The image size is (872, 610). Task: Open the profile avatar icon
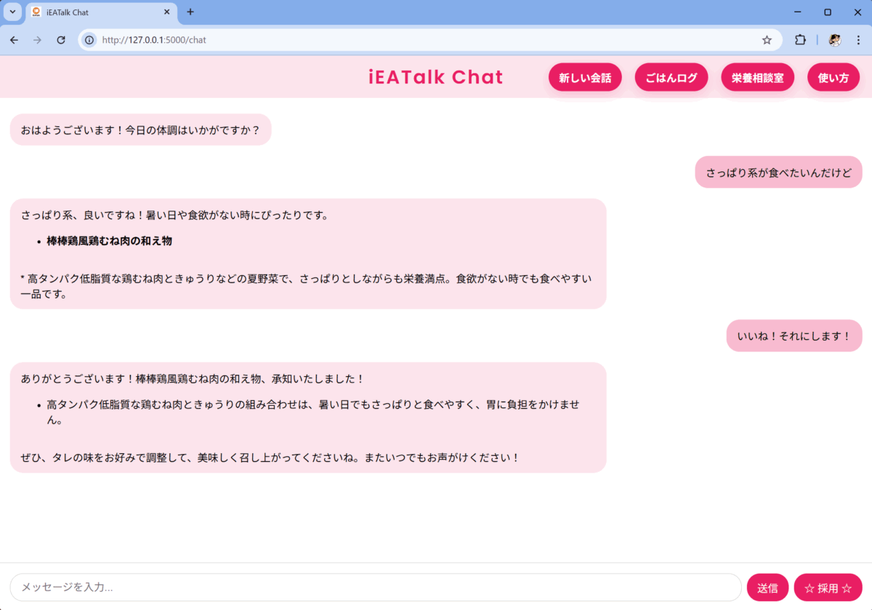coord(835,40)
